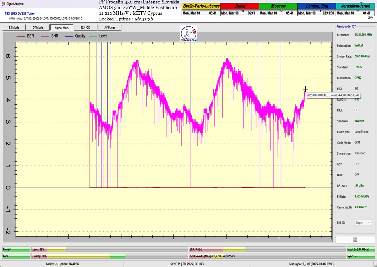
Task: Open the TSA (OK) tab
Action: click(x=85, y=28)
